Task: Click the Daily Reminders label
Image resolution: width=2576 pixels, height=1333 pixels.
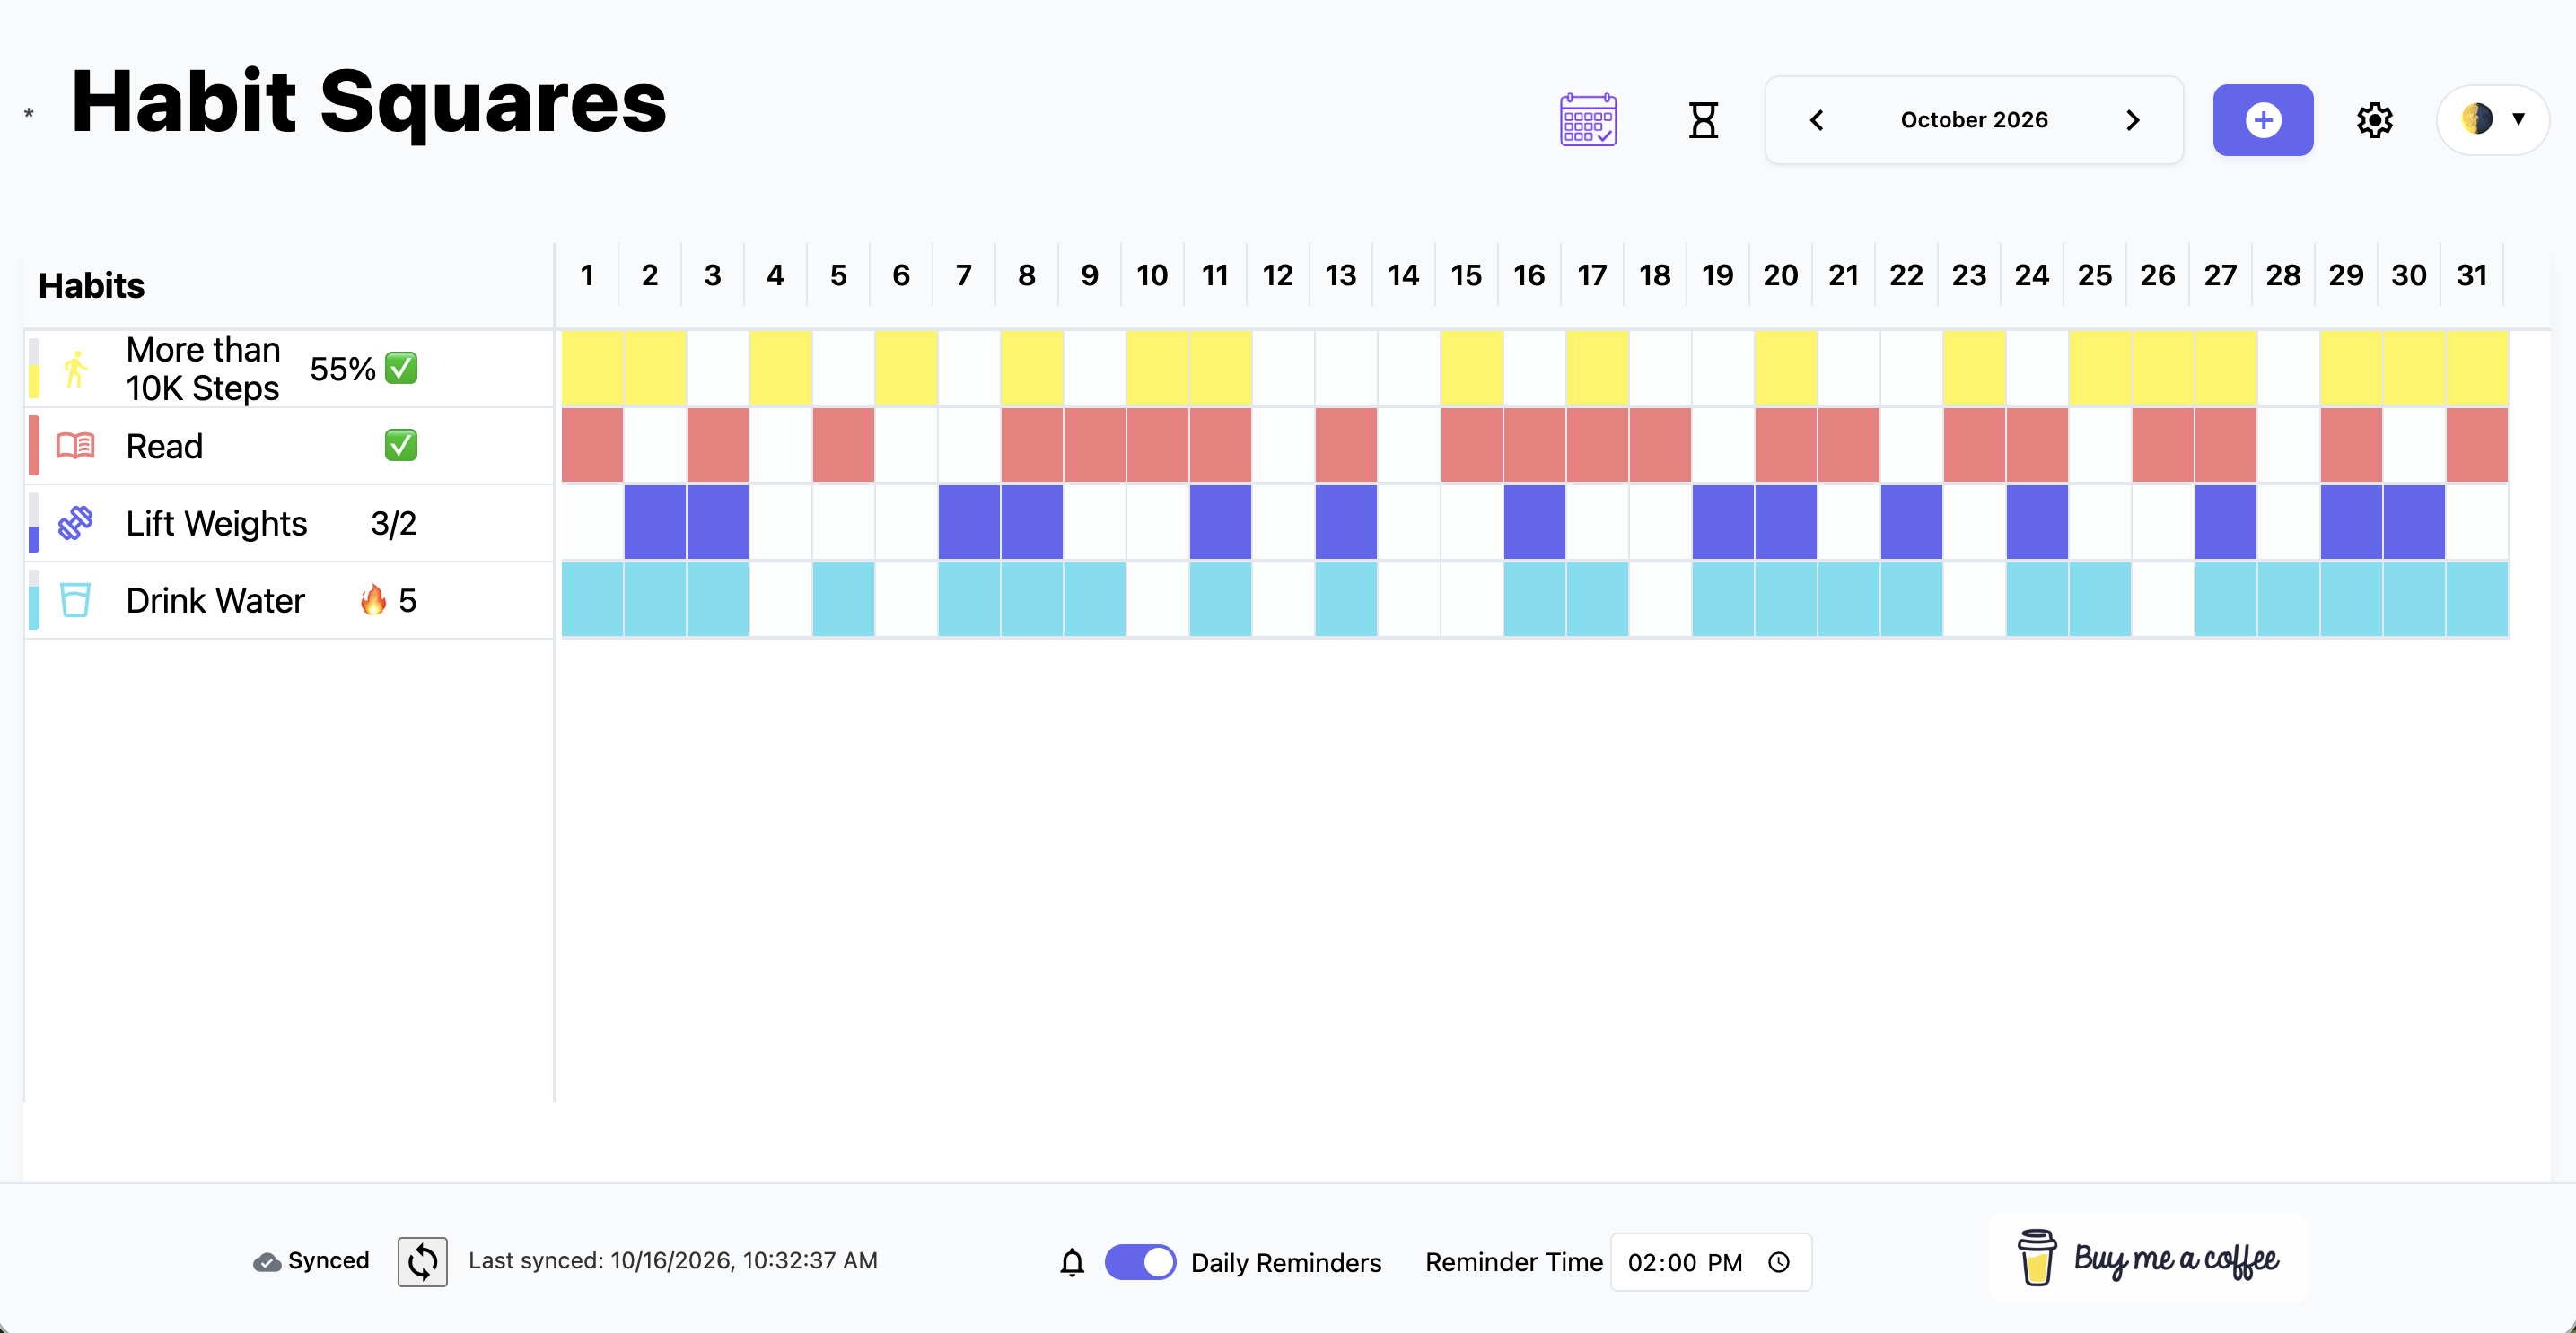Action: point(1286,1263)
